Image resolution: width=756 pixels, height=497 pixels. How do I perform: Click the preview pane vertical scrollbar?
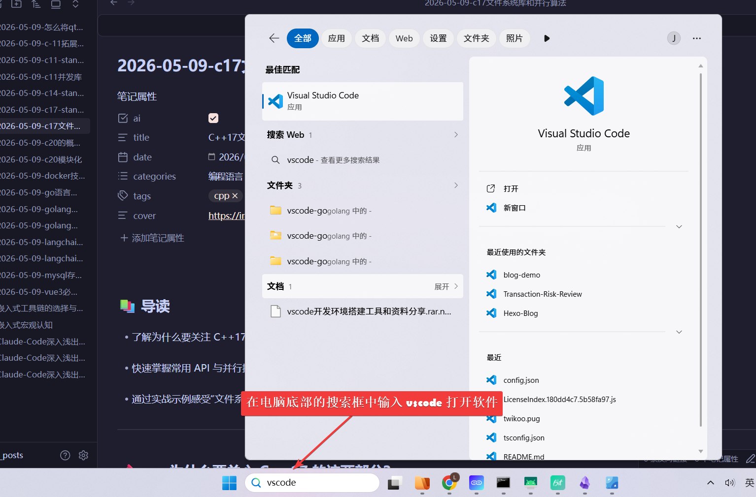701,250
